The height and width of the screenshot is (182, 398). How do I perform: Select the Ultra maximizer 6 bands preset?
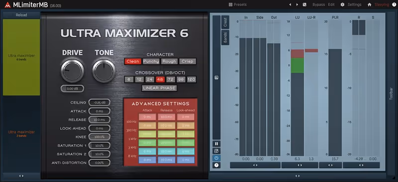click(21, 57)
